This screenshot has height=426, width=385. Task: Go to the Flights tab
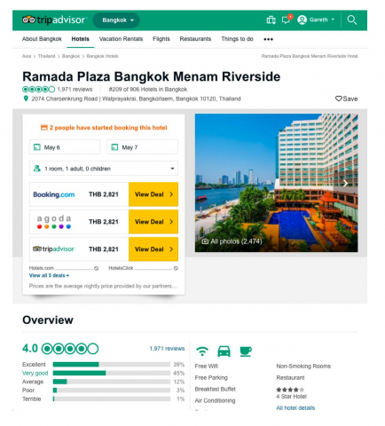[x=161, y=39]
